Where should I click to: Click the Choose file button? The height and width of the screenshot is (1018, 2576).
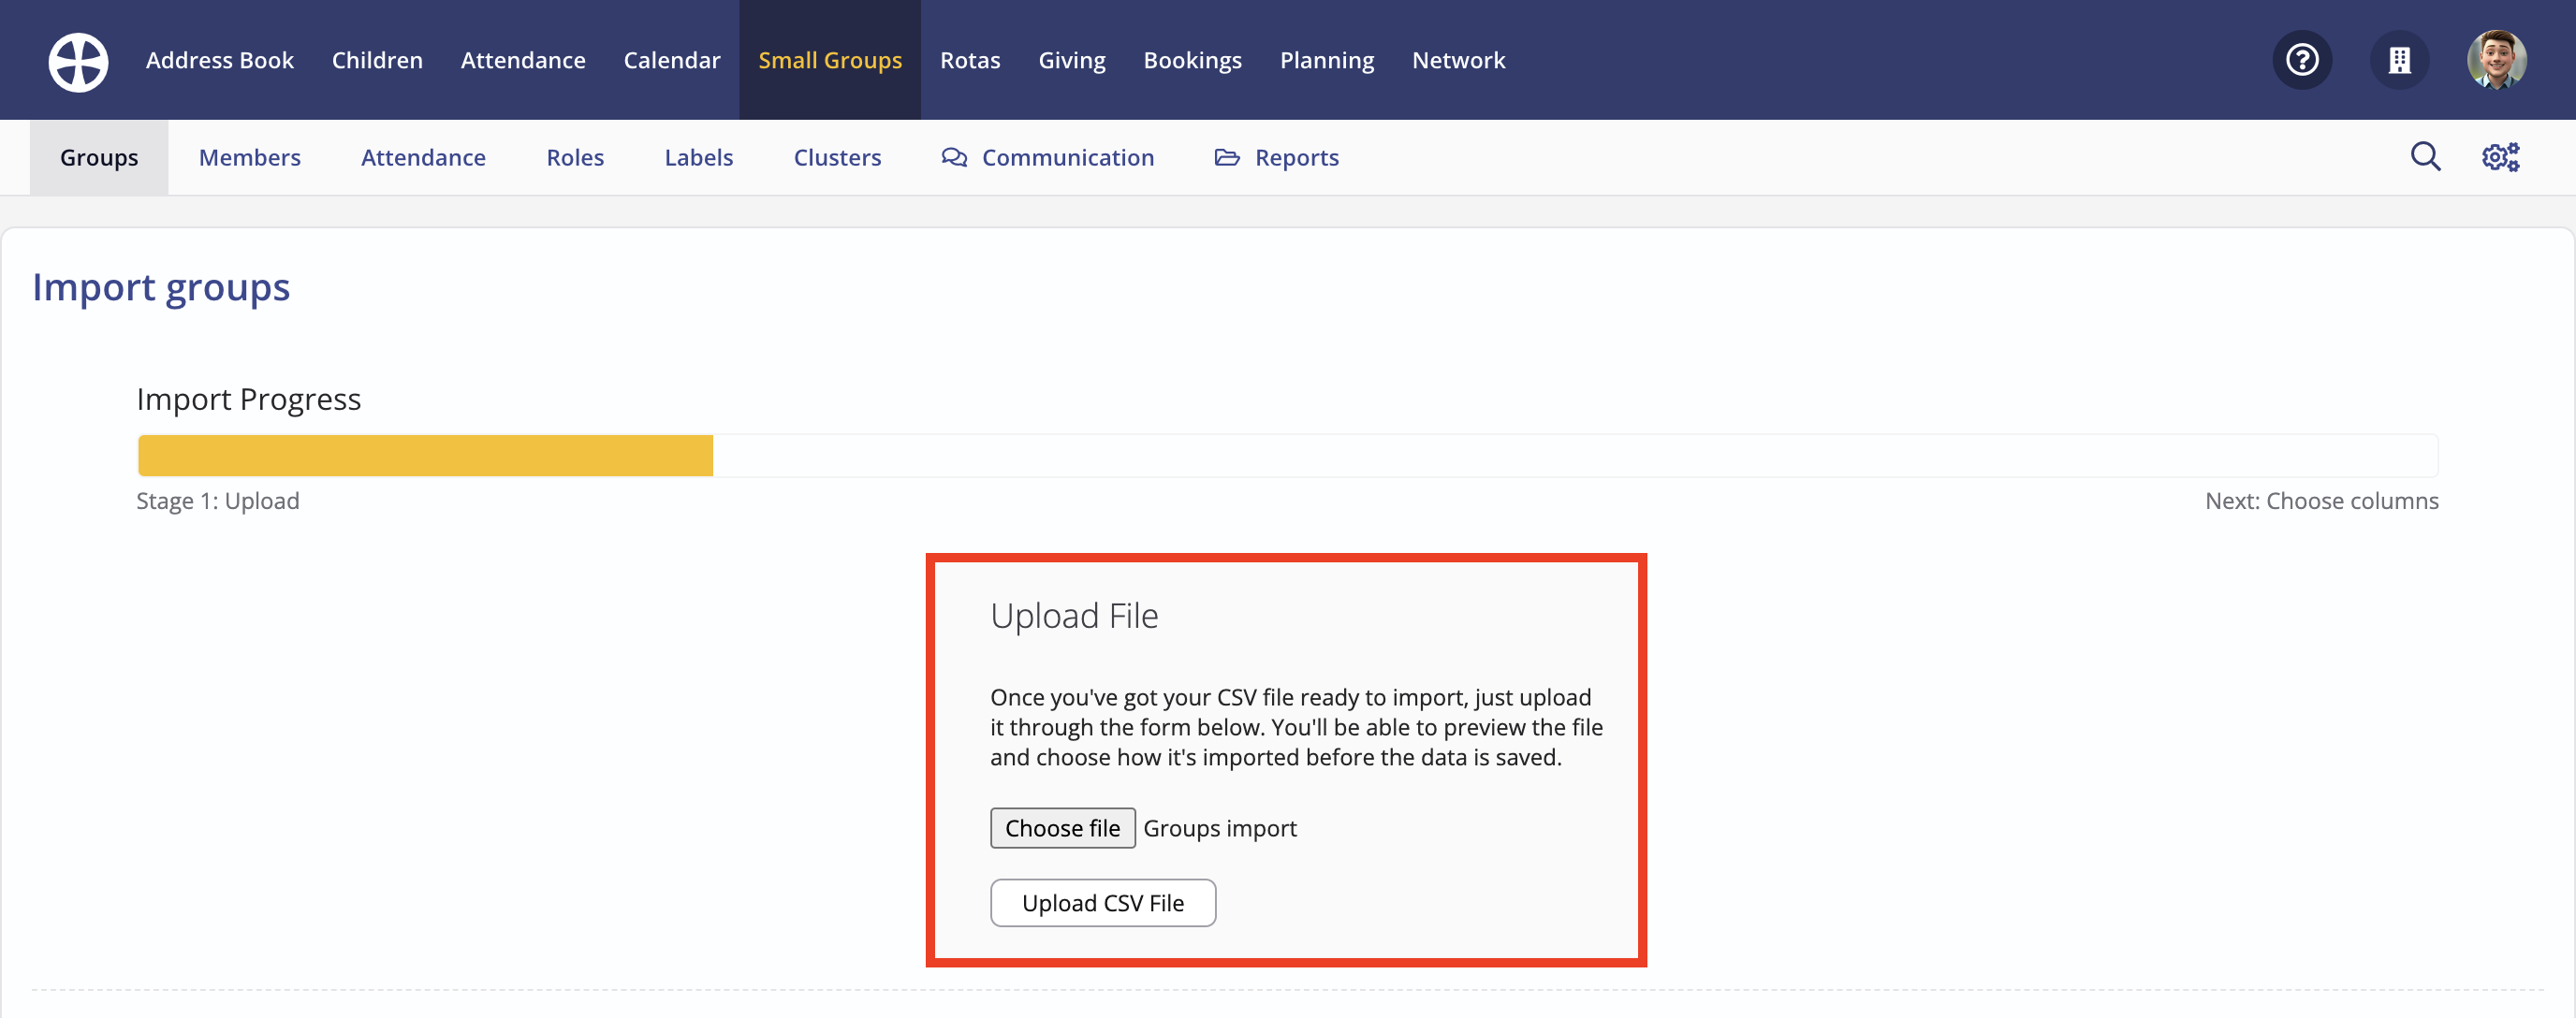[x=1062, y=828]
